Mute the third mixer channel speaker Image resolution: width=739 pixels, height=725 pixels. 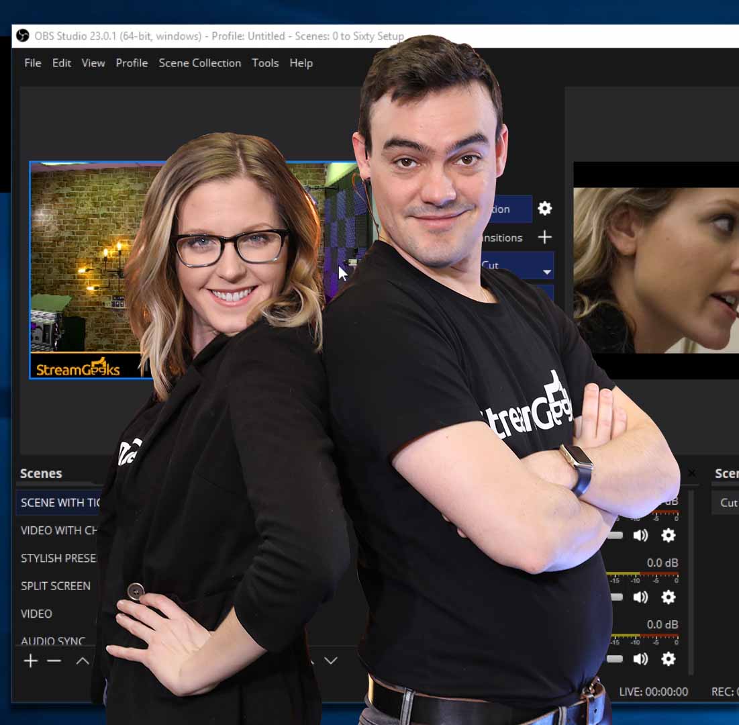(x=640, y=659)
